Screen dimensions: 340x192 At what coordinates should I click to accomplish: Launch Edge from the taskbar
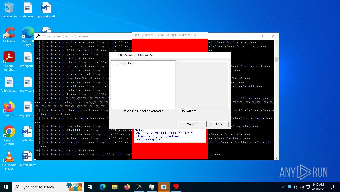pyautogui.click(x=103, y=187)
